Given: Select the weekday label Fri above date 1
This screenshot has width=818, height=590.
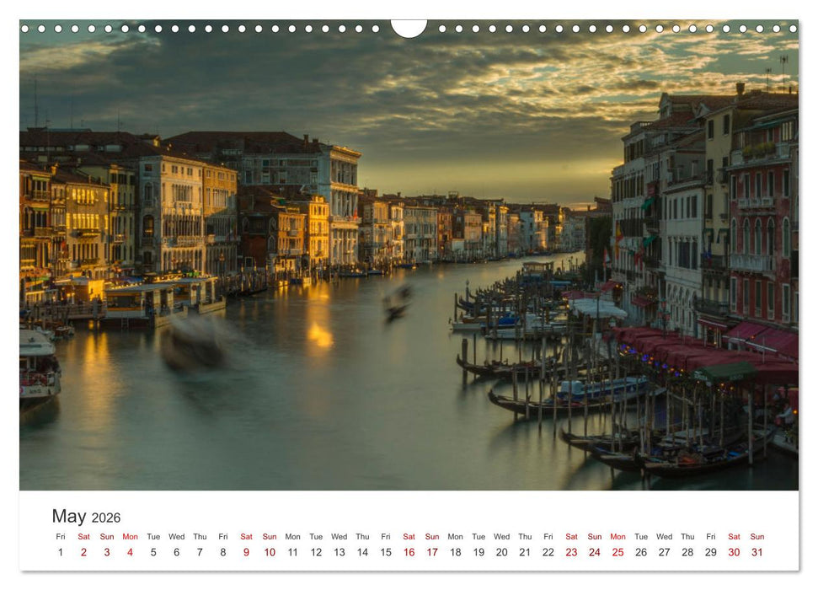Looking at the screenshot, I should point(61,536).
